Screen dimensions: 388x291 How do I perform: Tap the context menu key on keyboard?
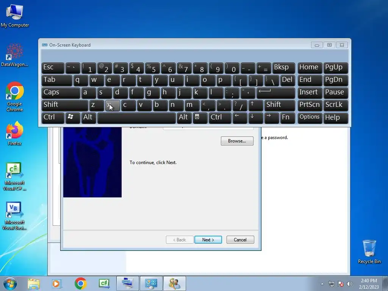(200, 118)
